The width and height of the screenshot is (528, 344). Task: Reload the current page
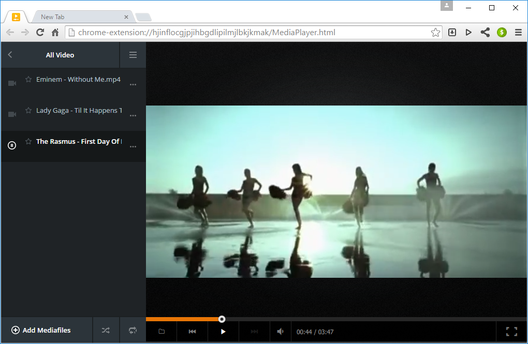(x=40, y=32)
